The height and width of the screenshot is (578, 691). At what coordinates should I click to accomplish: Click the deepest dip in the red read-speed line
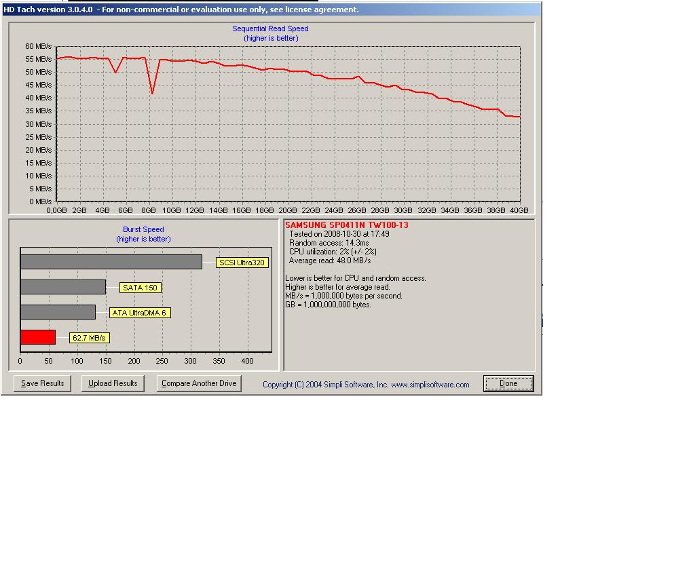click(152, 93)
